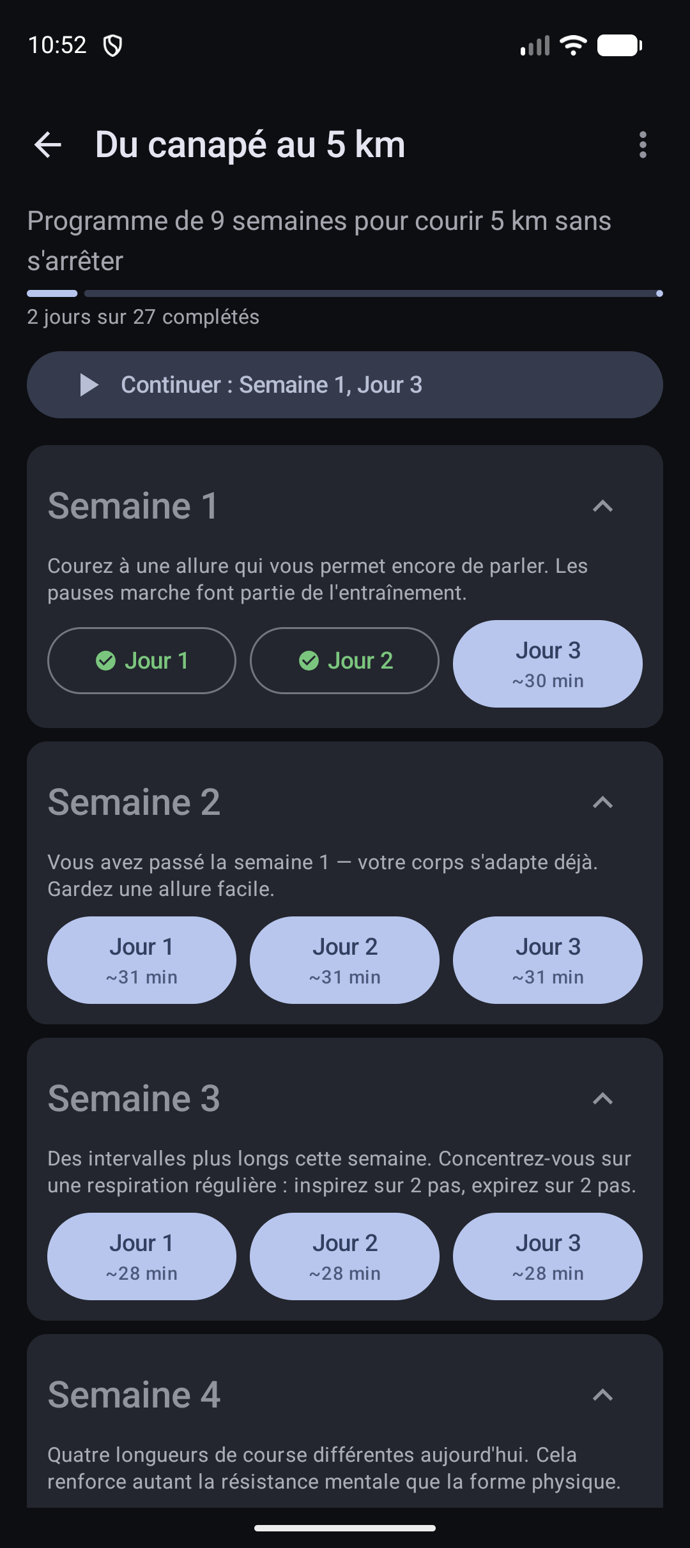Collapse the Semaine 1 section chevron
Image resolution: width=690 pixels, height=1548 pixels.
pyautogui.click(x=602, y=506)
